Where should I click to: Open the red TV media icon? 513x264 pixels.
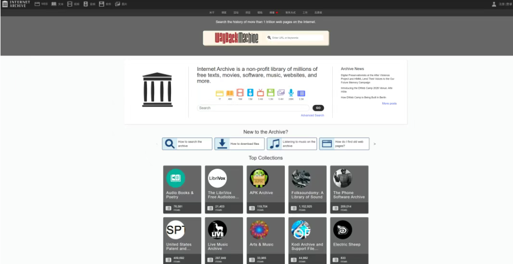tap(260, 93)
